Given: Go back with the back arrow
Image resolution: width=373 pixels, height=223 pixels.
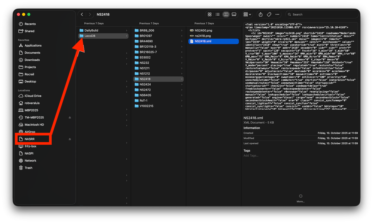Looking at the screenshot, I should pyautogui.click(x=82, y=14).
